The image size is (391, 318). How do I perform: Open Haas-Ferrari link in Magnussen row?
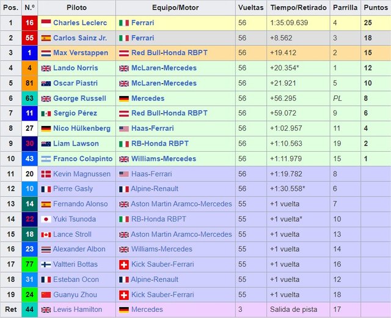pyautogui.click(x=152, y=174)
